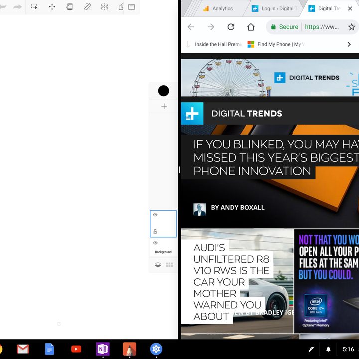Image resolution: width=359 pixels, height=359 pixels.
Task: Focus the https URL address field
Action: (322, 27)
